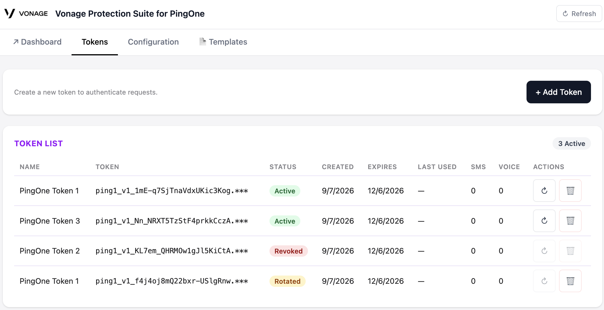Select token string ping1_v1_1mE-q7SjTnaVdxUKic3Kog

pyautogui.click(x=172, y=191)
